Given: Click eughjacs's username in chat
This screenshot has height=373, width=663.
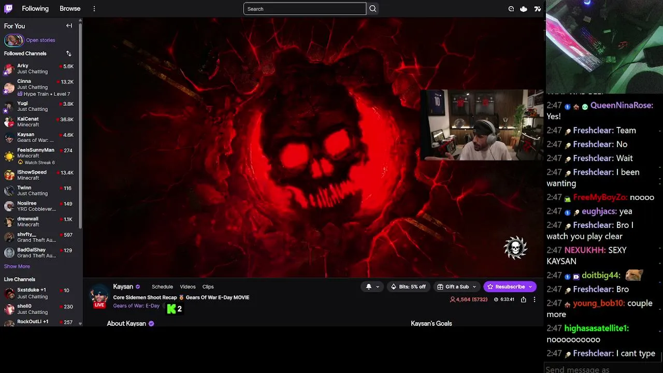Looking at the screenshot, I should 599,211.
